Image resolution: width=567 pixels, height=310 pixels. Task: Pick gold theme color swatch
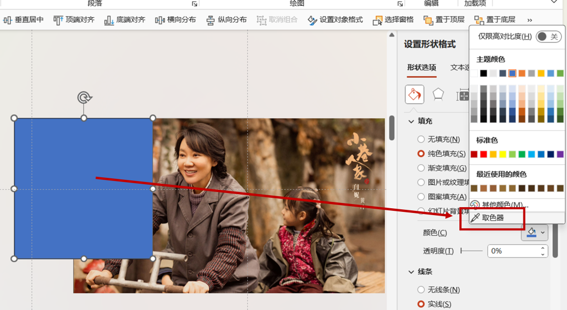[541, 73]
